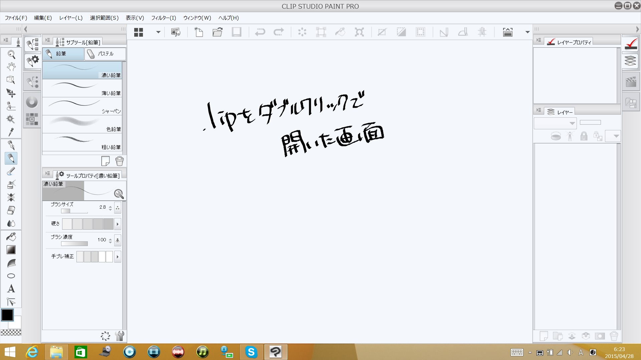
Task: Select the Fill bucket tool
Action: pos(11,237)
